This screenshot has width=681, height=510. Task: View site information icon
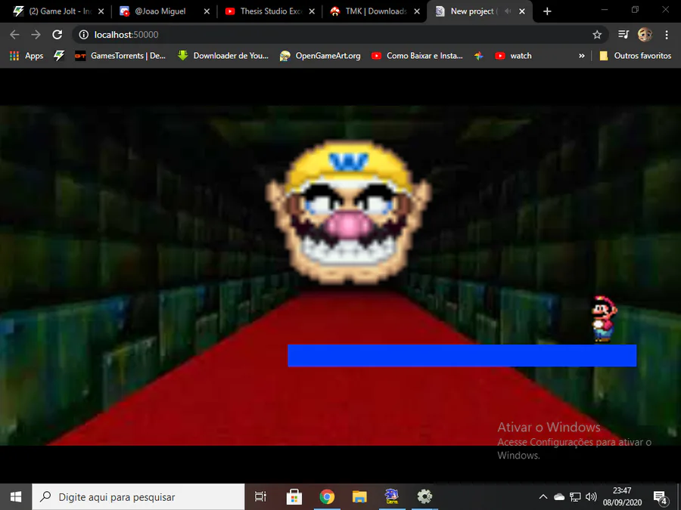pos(84,35)
